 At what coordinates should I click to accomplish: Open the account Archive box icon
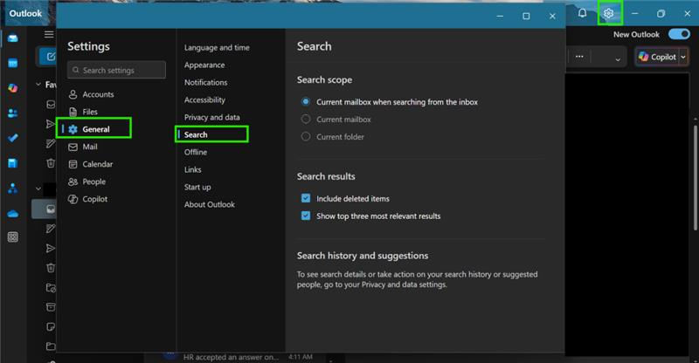point(51,307)
